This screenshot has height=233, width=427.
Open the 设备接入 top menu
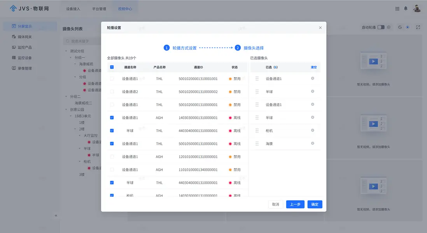73,9
